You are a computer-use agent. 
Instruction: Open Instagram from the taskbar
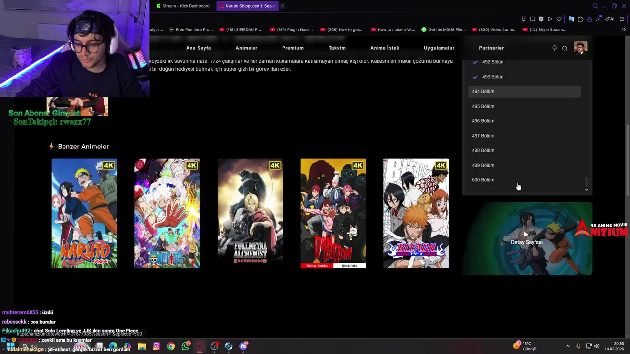pyautogui.click(x=157, y=346)
